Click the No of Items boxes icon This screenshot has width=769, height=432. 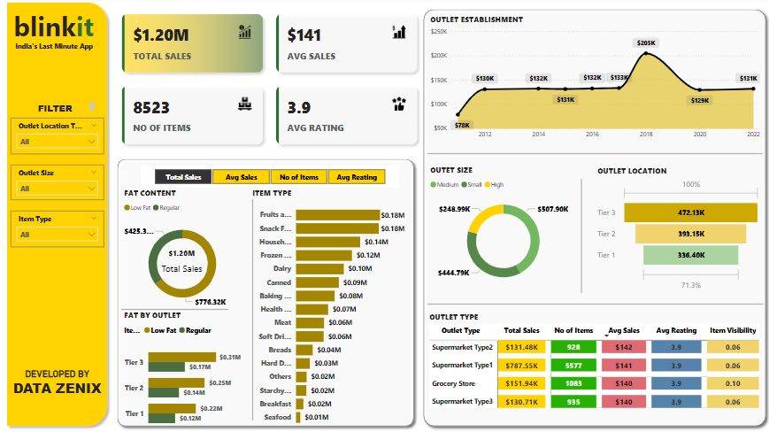pos(245,104)
